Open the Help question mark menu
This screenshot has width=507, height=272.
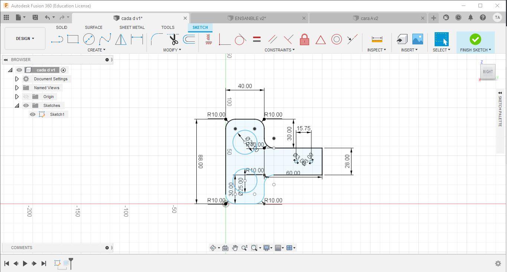pos(483,17)
